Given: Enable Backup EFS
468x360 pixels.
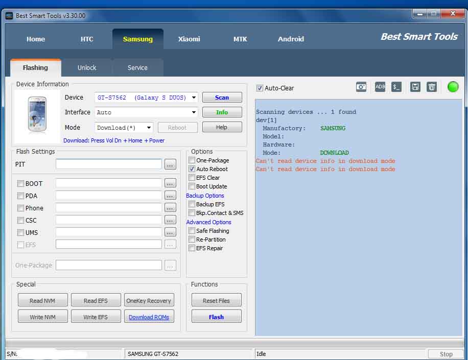Looking at the screenshot, I should click(192, 204).
